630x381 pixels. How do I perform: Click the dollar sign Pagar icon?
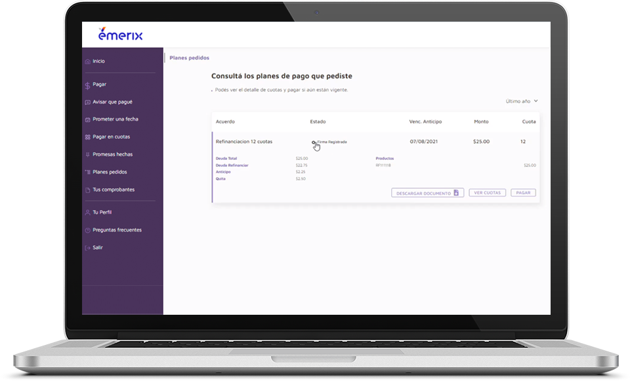coord(87,85)
